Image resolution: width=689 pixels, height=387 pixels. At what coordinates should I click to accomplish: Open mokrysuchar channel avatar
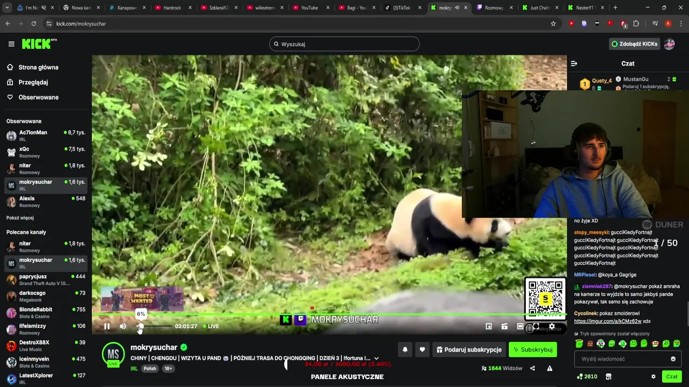113,354
